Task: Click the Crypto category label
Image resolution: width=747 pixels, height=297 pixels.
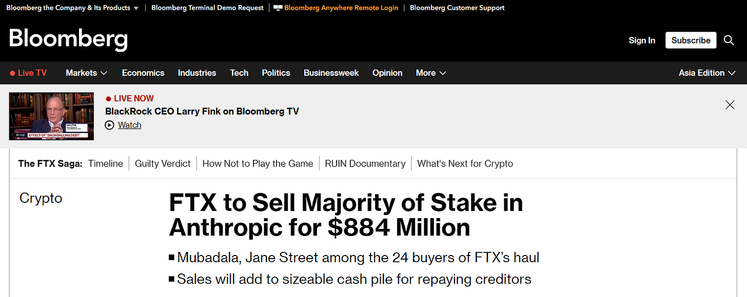Action: coord(41,198)
